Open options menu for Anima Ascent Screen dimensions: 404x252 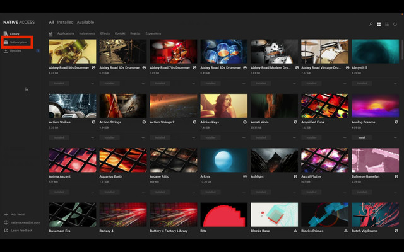(x=93, y=192)
